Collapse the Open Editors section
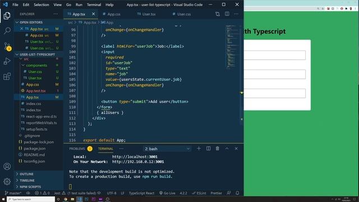The height and width of the screenshot is (202, 359). click(x=31, y=22)
